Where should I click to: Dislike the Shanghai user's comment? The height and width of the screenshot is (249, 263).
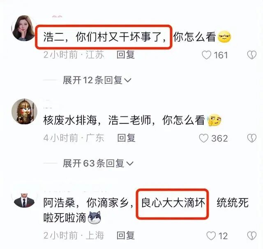(x=252, y=236)
